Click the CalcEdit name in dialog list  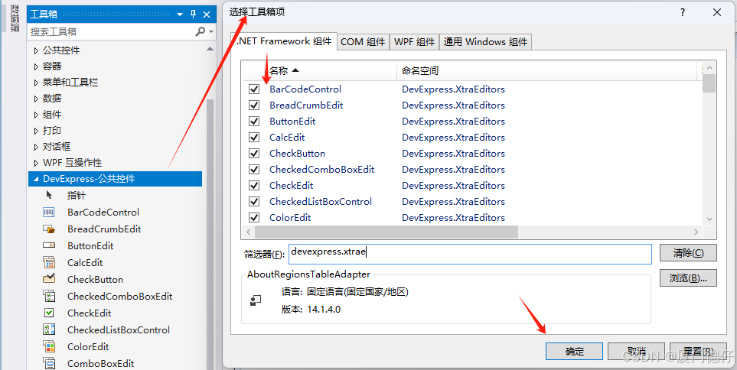[287, 137]
